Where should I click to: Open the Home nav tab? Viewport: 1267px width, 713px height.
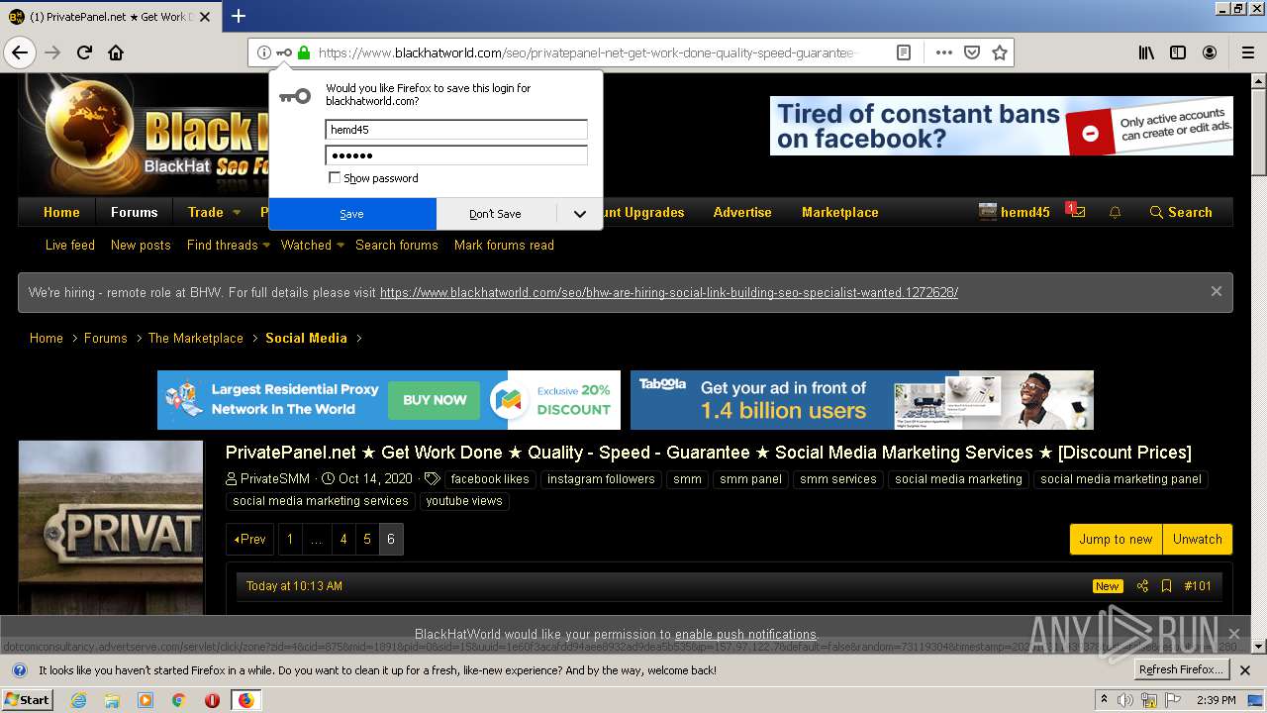click(x=61, y=212)
